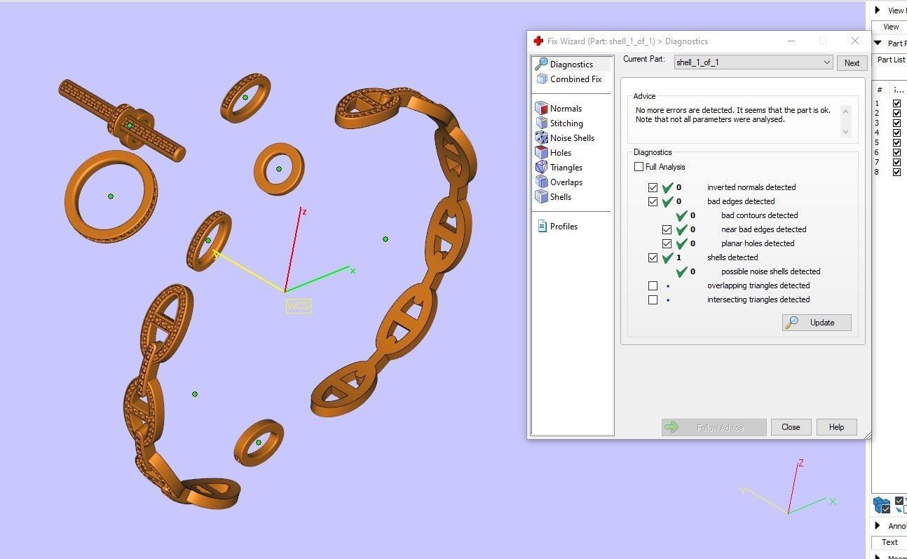Click the green bad edges status checkmark
Image resolution: width=907 pixels, height=559 pixels.
[x=668, y=201]
